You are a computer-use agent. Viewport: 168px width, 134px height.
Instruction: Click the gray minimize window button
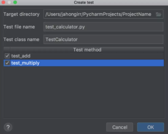click(x=9, y=2)
